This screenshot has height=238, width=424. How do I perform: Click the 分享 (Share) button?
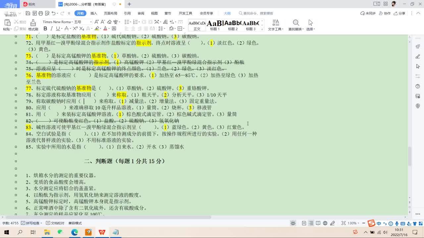(399, 13)
